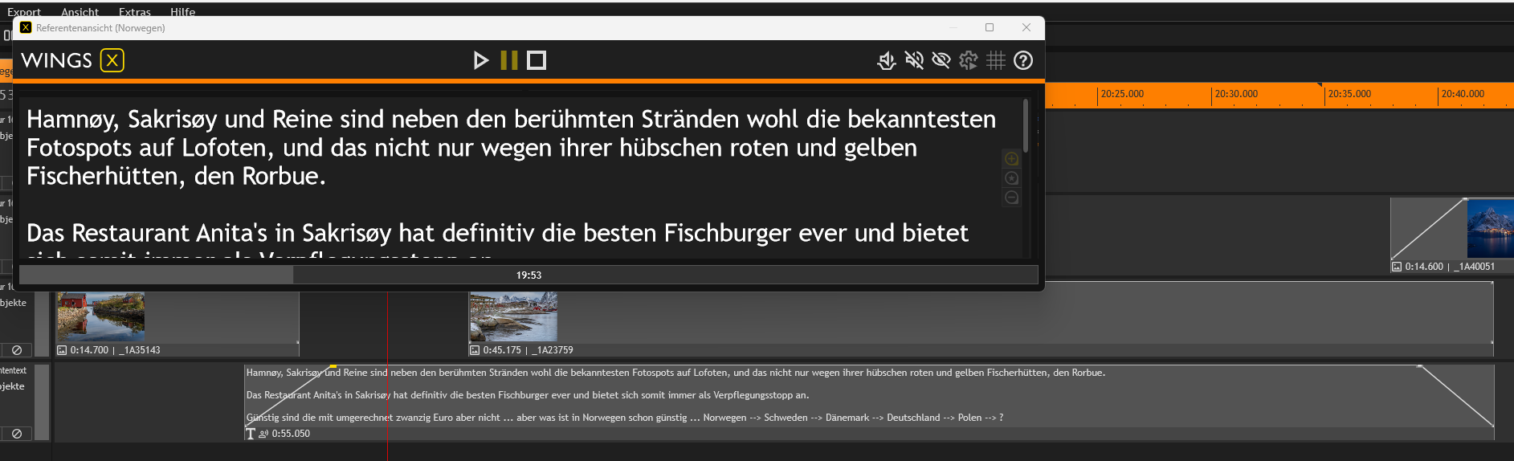Image resolution: width=1514 pixels, height=461 pixels.
Task: Toggle the disable icon on image track
Action: coord(17,350)
